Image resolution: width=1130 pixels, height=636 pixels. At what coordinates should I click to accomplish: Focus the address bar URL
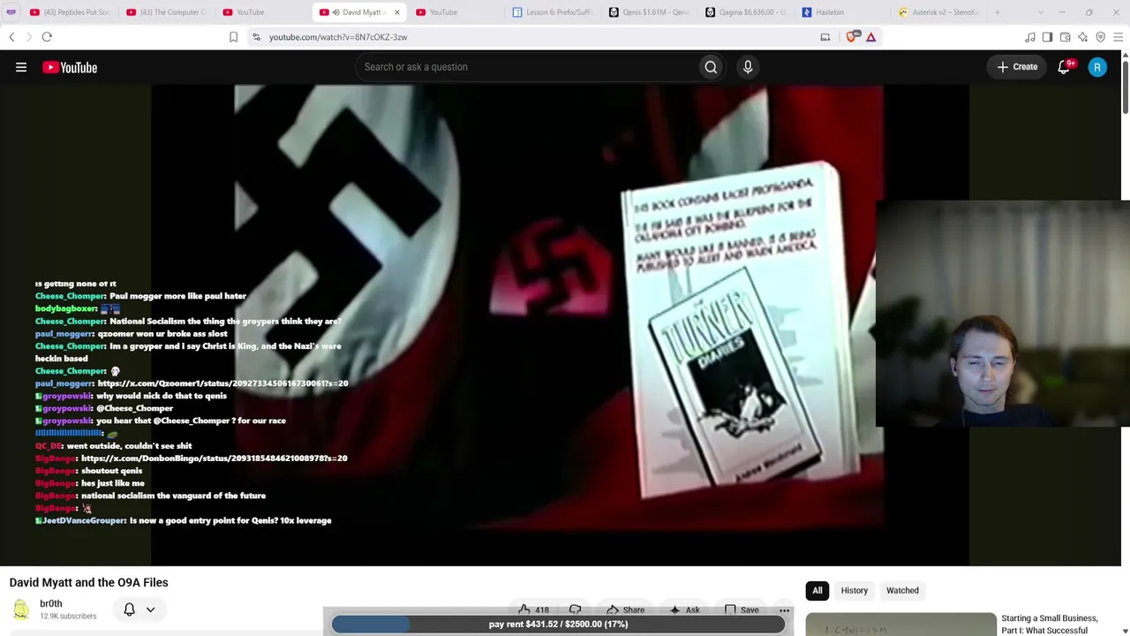[x=338, y=37]
